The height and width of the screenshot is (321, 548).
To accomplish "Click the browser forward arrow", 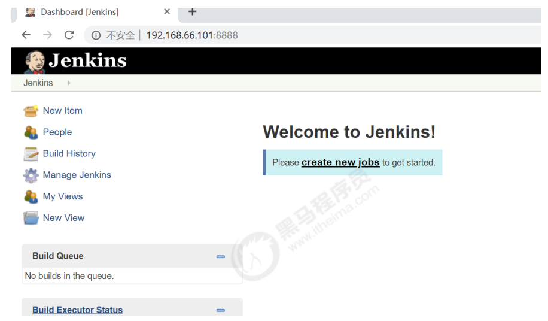I will click(47, 35).
